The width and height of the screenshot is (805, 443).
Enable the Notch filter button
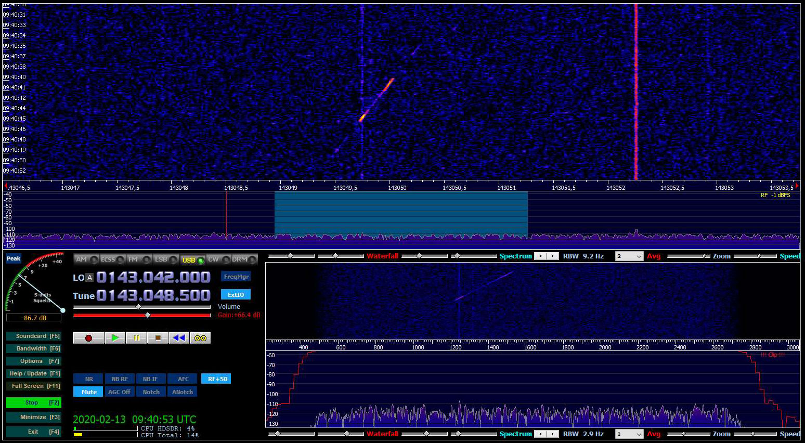point(151,392)
